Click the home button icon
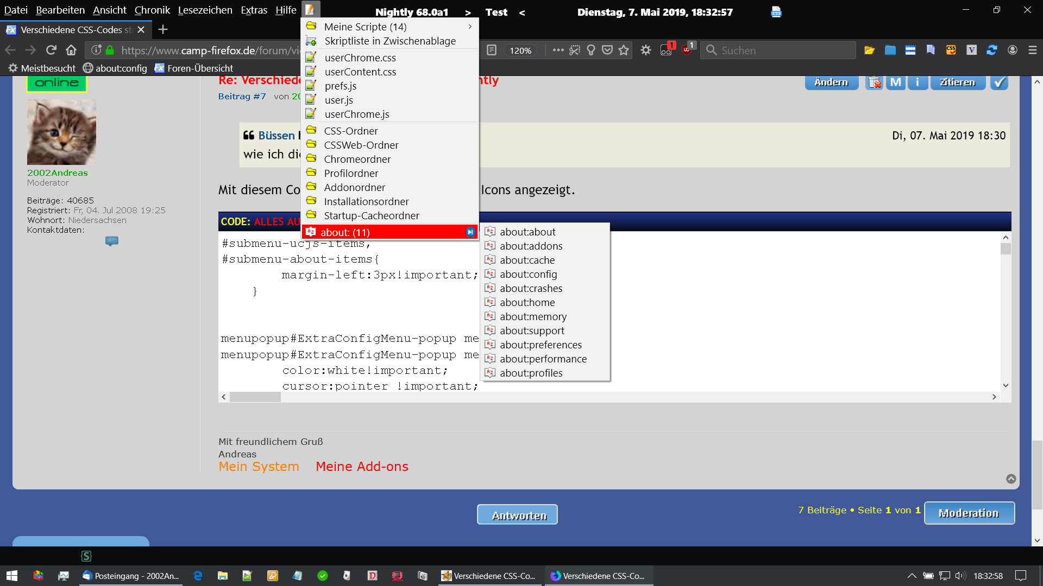 [x=71, y=50]
